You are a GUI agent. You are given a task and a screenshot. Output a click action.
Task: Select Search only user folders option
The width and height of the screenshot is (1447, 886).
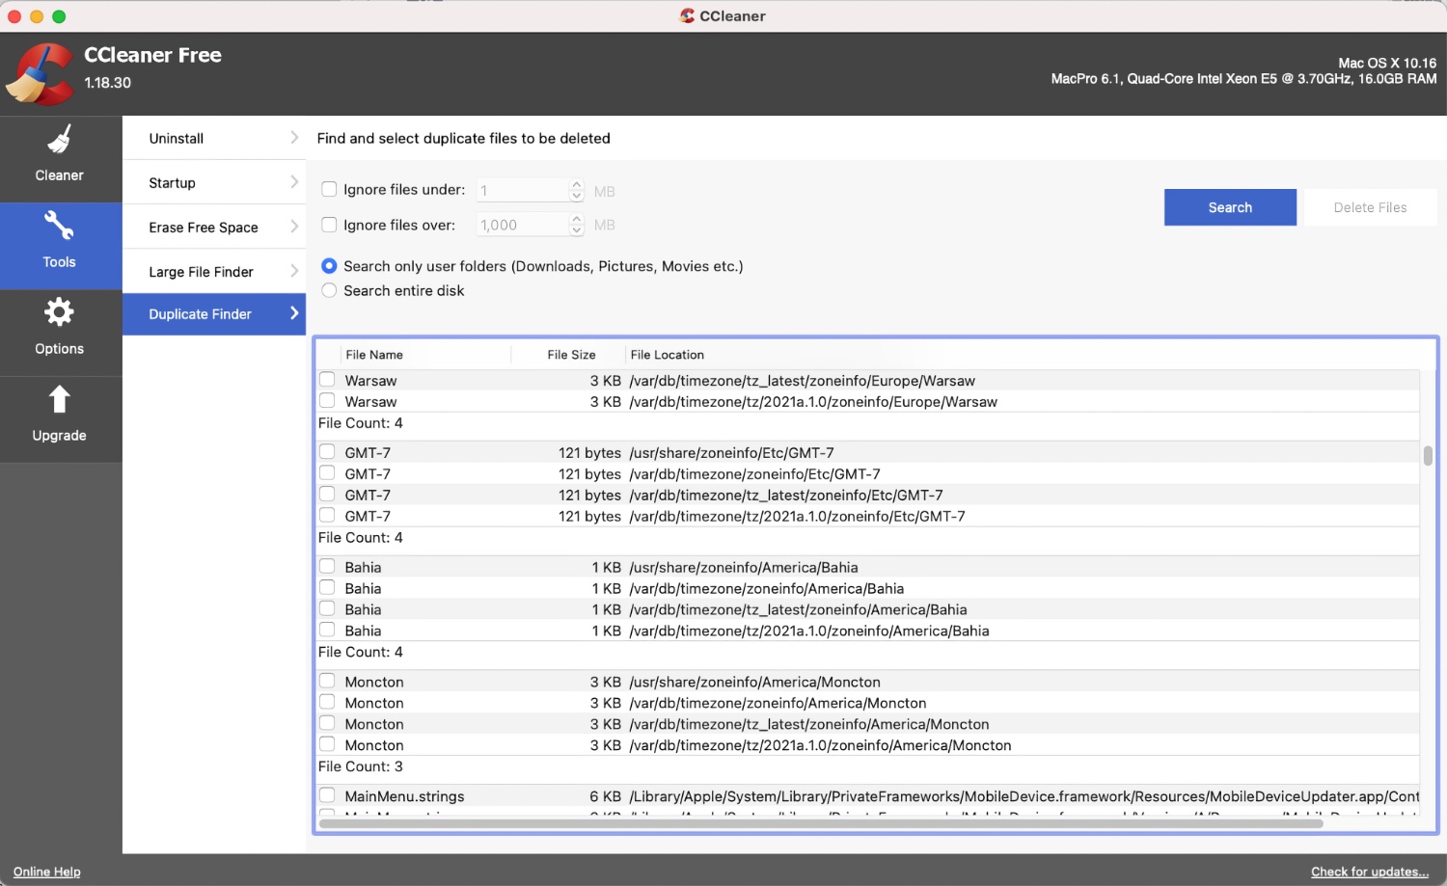pyautogui.click(x=329, y=266)
